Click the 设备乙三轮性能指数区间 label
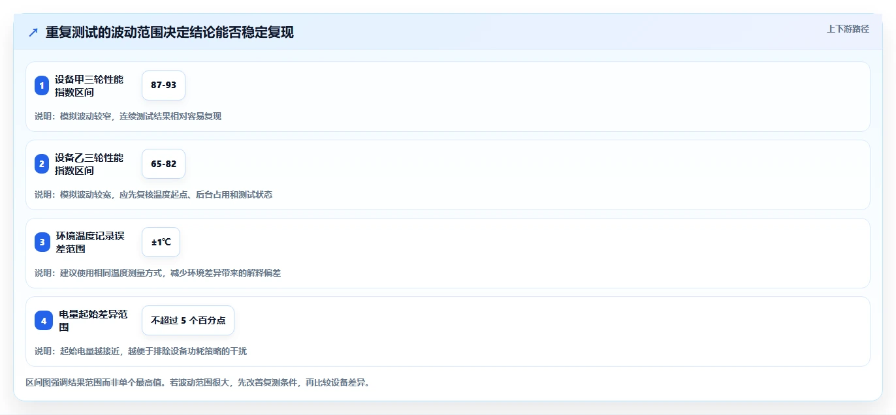 pyautogui.click(x=89, y=164)
